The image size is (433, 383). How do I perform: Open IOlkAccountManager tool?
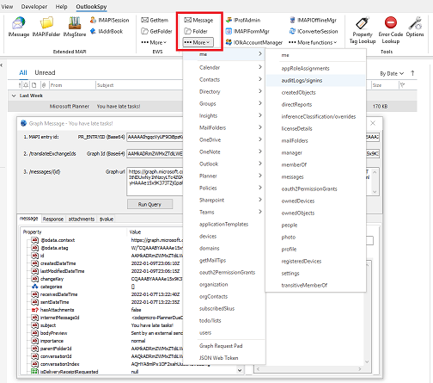(254, 42)
